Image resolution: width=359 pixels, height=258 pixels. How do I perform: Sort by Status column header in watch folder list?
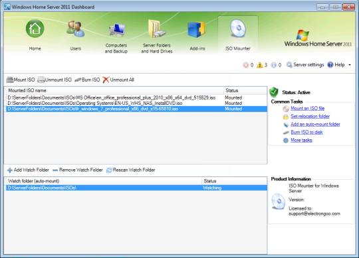tap(234, 181)
